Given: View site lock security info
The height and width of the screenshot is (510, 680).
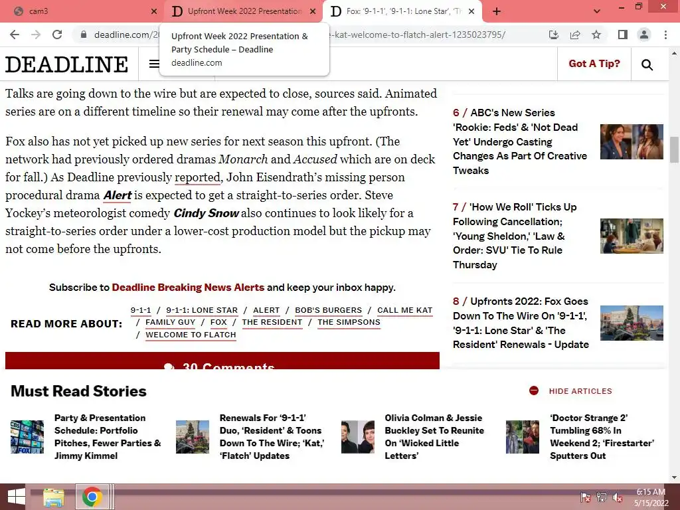Looking at the screenshot, I should pos(84,35).
